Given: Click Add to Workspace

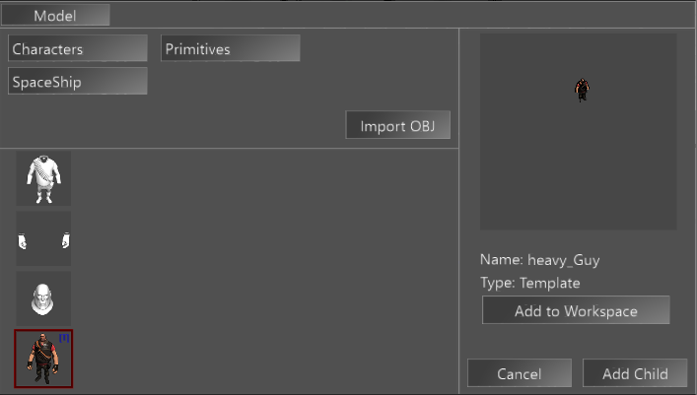Looking at the screenshot, I should (576, 309).
